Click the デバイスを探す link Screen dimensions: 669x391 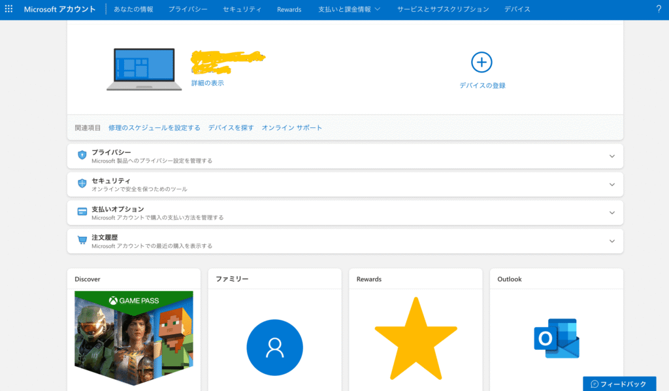click(x=231, y=128)
